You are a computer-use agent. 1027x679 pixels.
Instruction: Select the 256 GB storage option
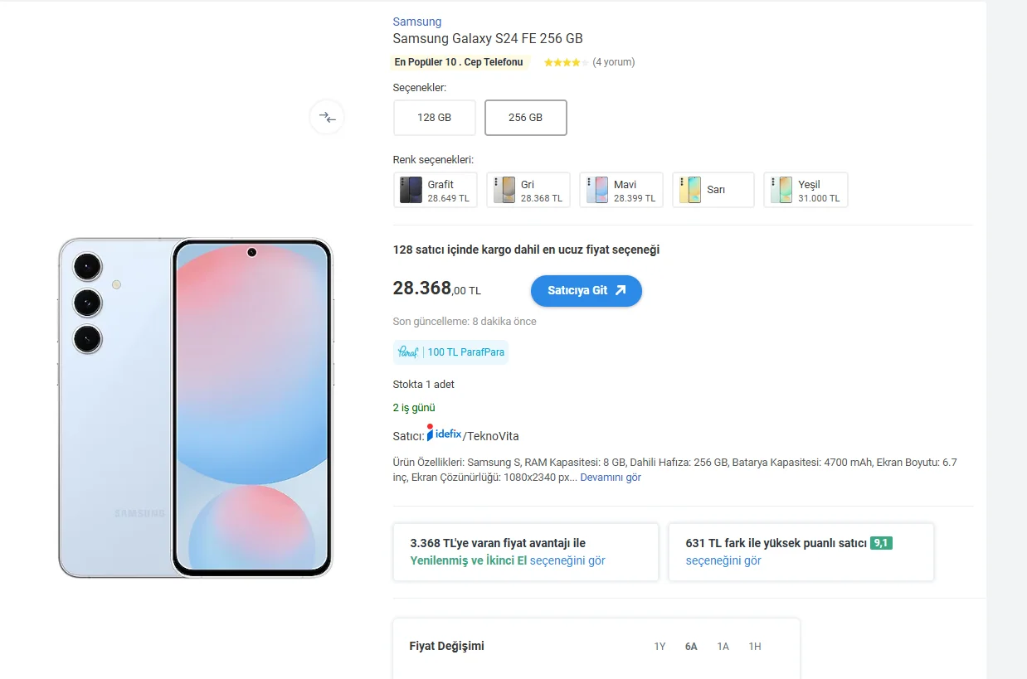525,118
